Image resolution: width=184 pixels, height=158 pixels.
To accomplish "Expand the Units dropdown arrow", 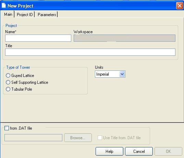I will 122,74.
